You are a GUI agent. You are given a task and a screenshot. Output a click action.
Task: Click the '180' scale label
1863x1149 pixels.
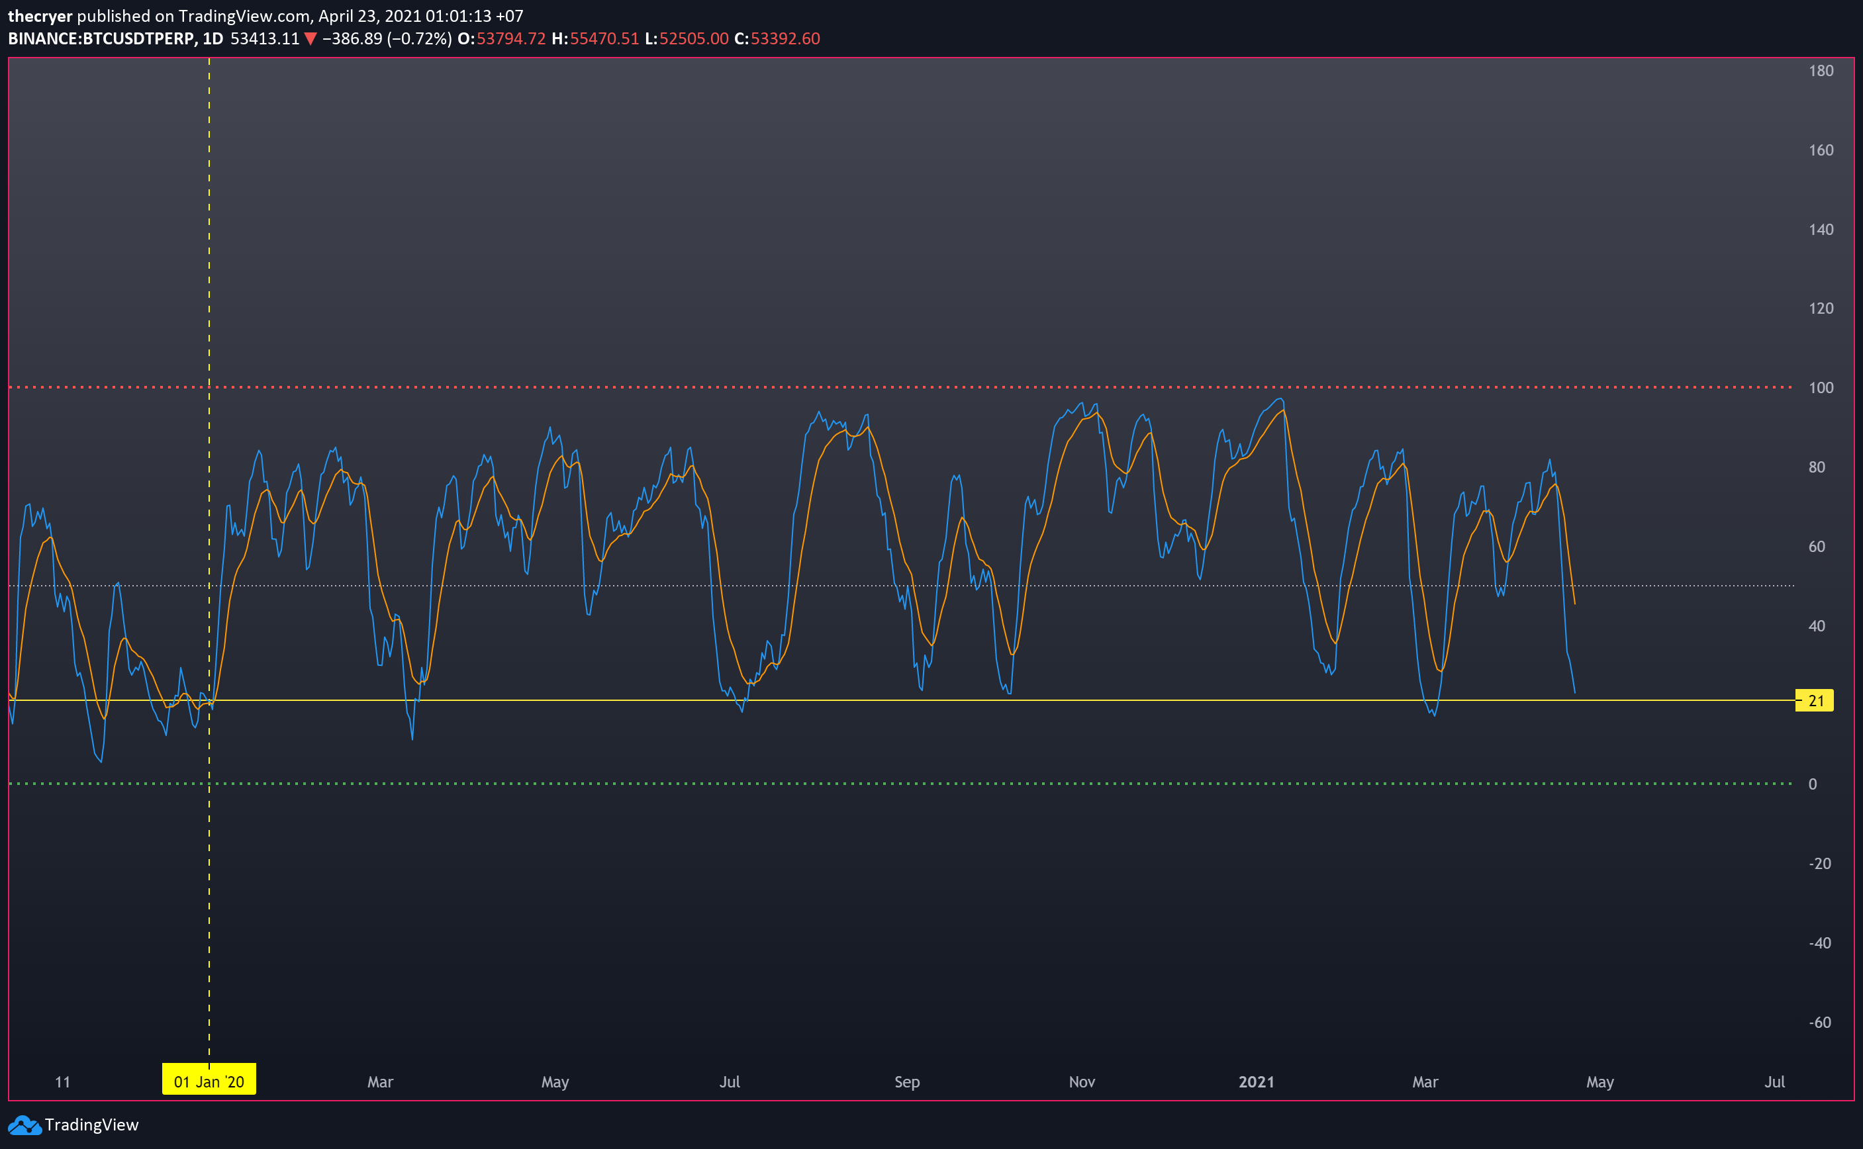(x=1821, y=71)
